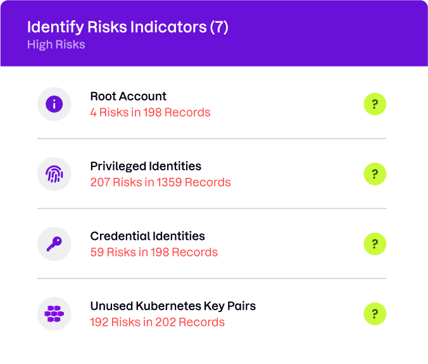Click the Credential Identities key icon

point(54,244)
